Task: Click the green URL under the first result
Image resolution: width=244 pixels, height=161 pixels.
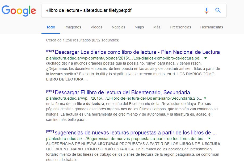Action: (x=124, y=58)
